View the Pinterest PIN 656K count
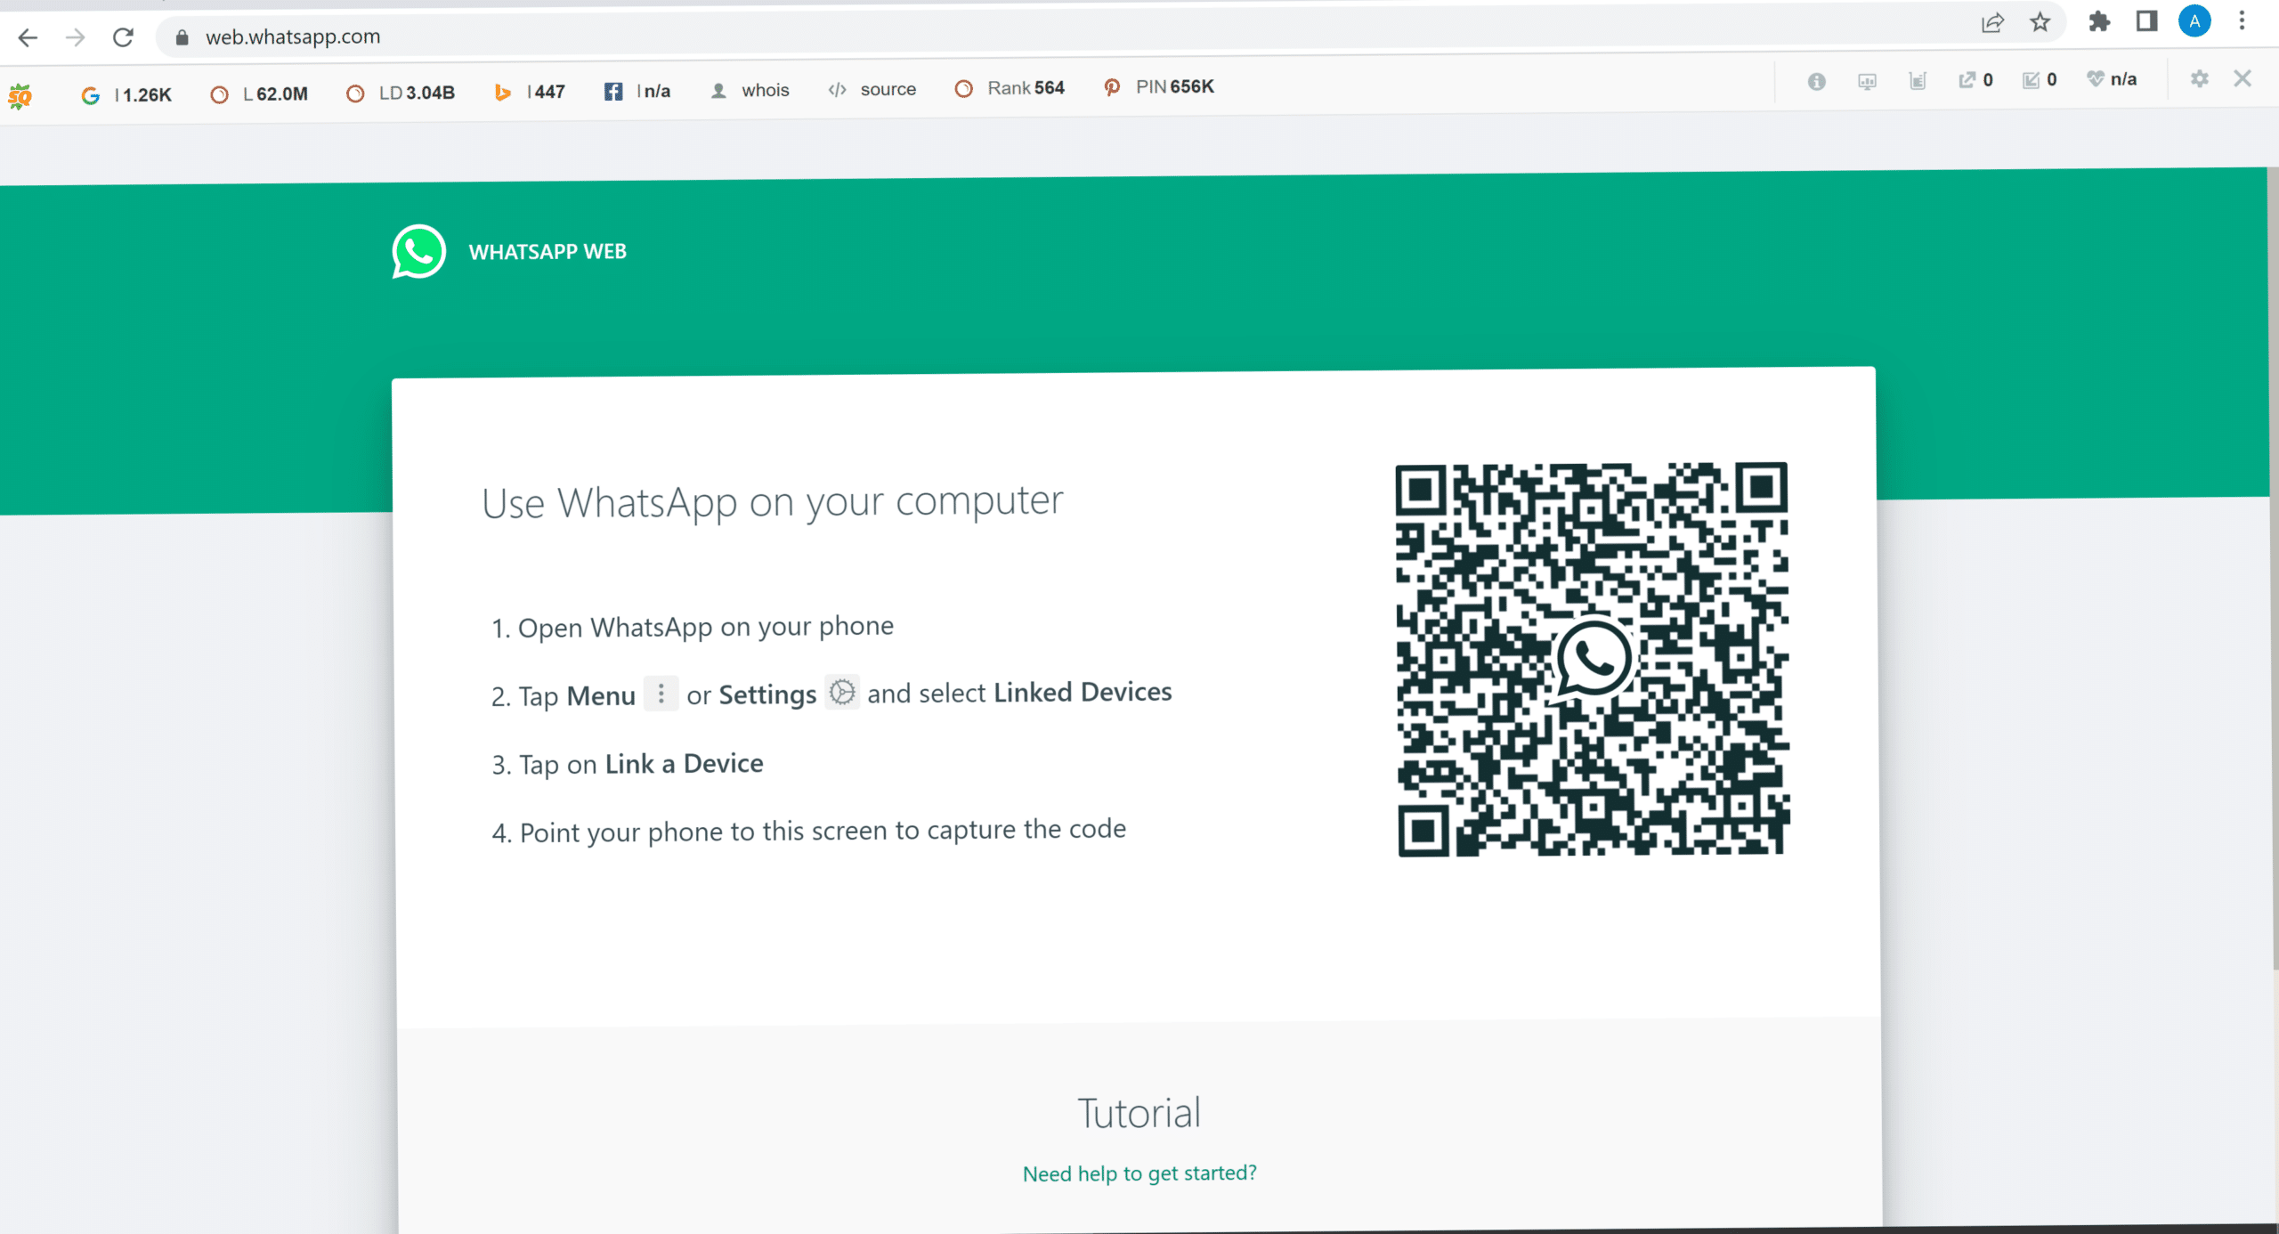 pyautogui.click(x=1156, y=87)
